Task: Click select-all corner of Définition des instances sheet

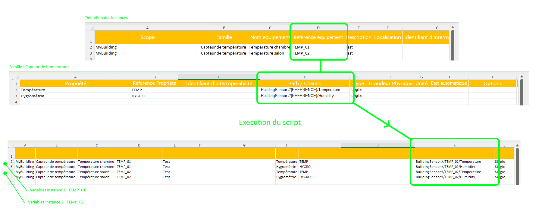Action: (x=92, y=28)
